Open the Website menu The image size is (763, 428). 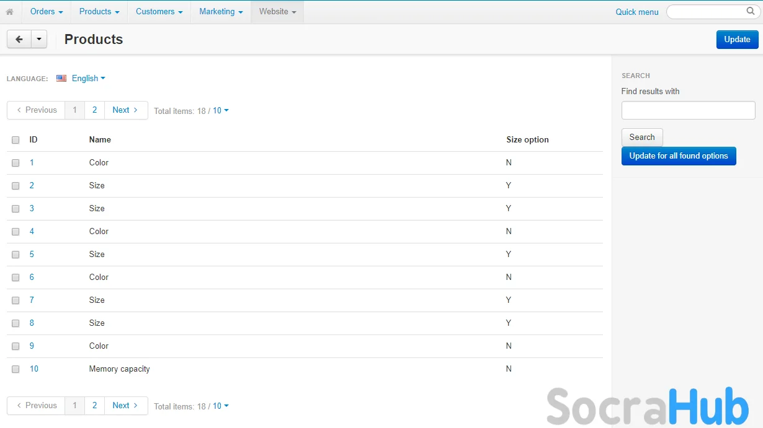point(277,12)
